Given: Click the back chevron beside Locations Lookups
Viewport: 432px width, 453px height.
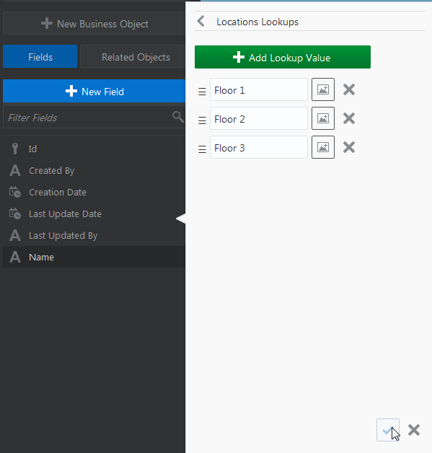Looking at the screenshot, I should click(200, 22).
